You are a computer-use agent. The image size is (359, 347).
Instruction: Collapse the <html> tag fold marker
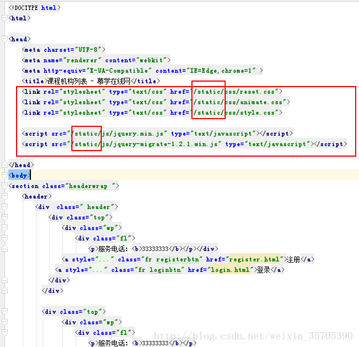[4, 18]
